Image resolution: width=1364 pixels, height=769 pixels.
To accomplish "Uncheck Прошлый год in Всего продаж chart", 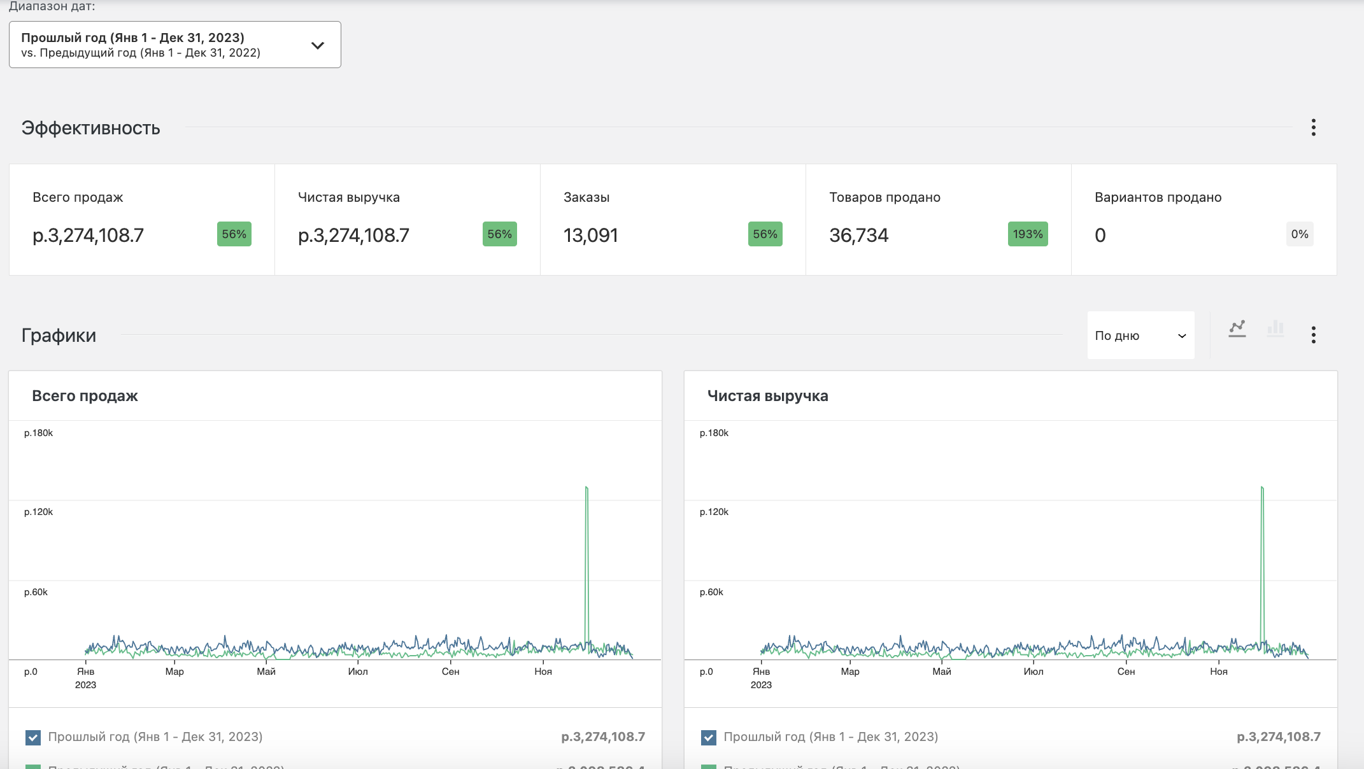I will tap(33, 737).
